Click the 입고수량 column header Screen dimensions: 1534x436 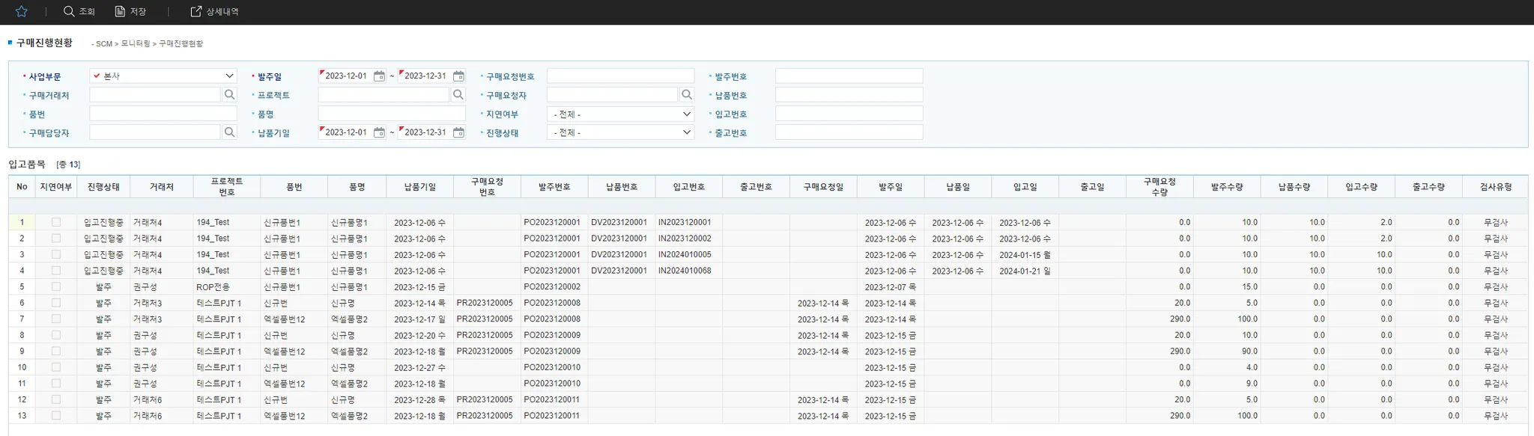point(1362,187)
